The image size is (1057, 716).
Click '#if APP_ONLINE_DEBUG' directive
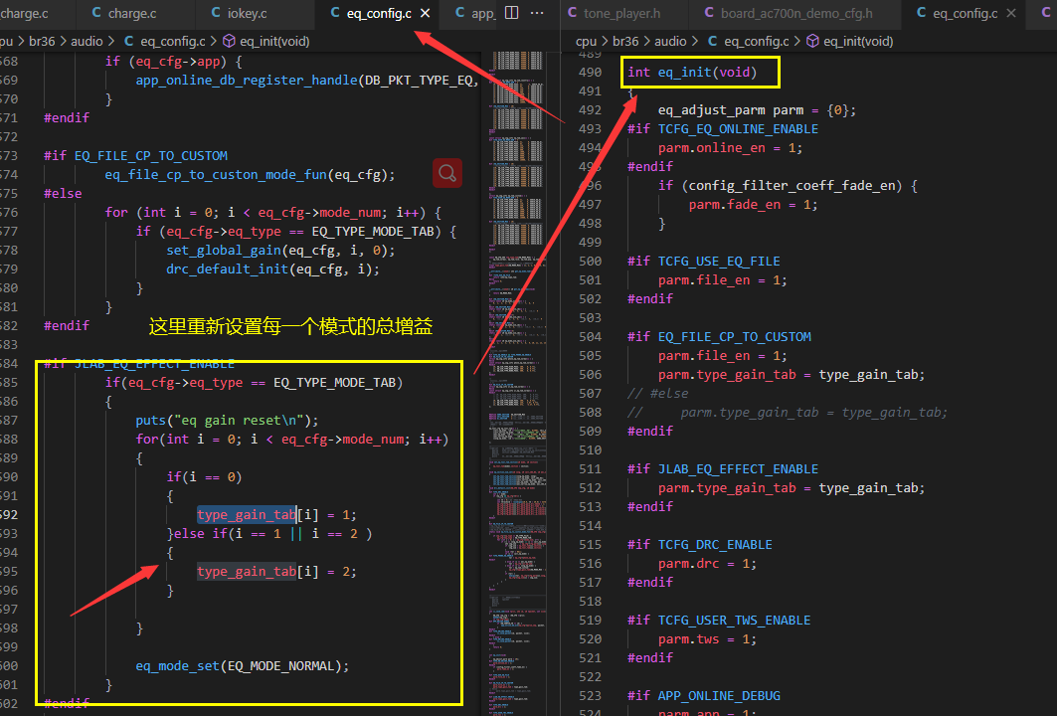(704, 695)
